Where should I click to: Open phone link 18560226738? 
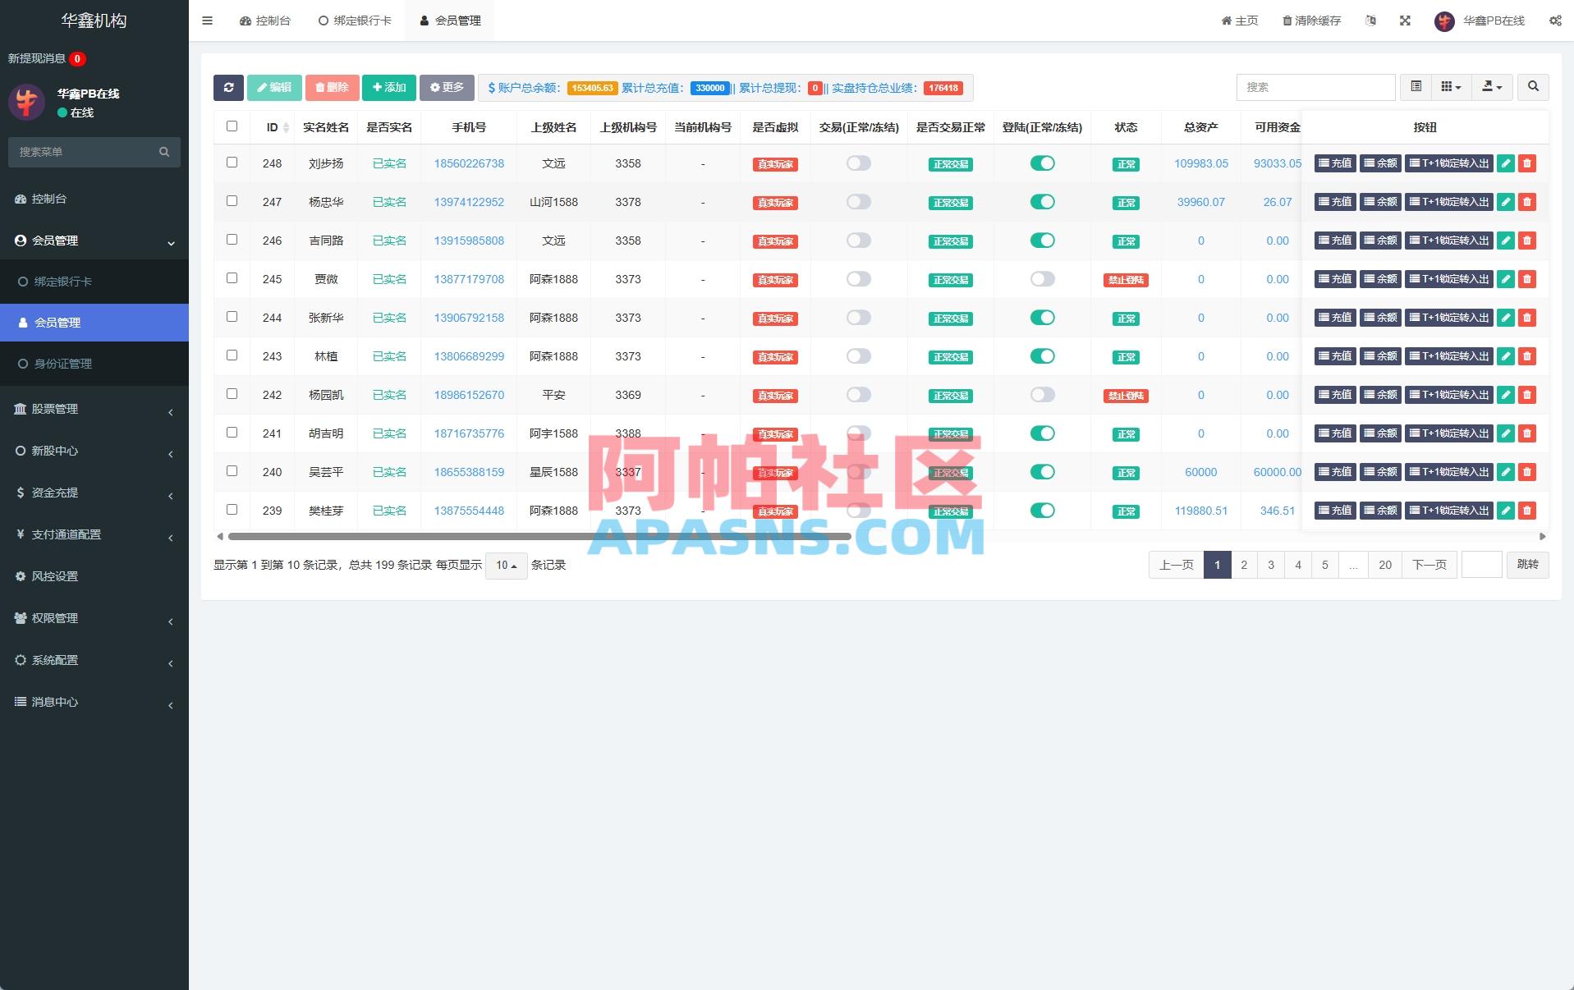point(468,163)
